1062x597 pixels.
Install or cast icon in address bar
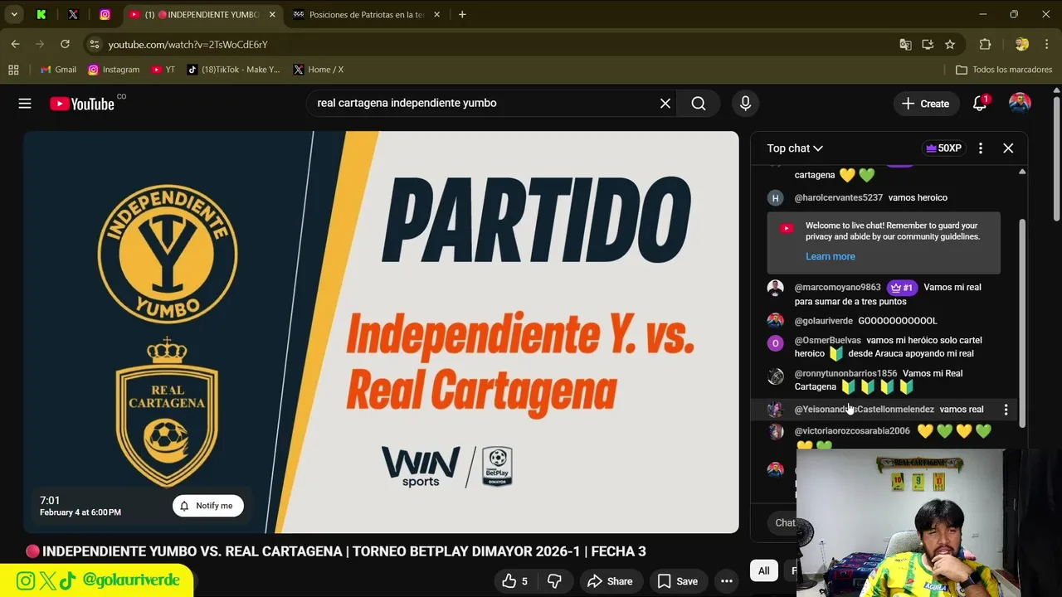[928, 44]
